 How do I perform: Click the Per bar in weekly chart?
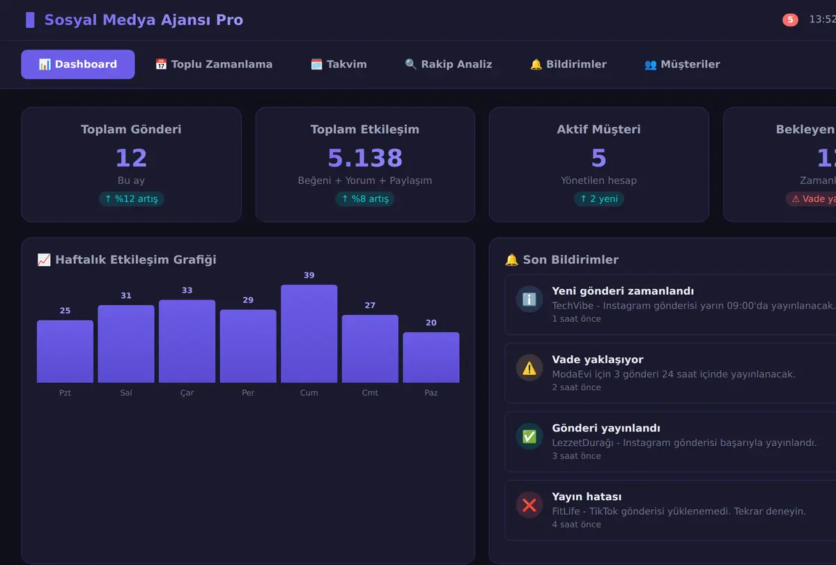click(x=248, y=346)
